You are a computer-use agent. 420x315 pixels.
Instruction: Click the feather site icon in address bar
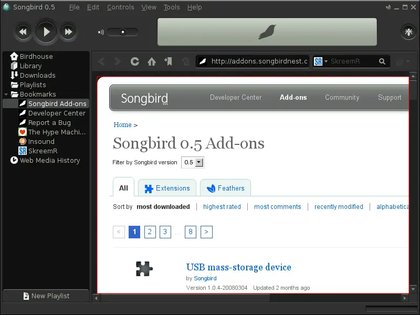203,61
